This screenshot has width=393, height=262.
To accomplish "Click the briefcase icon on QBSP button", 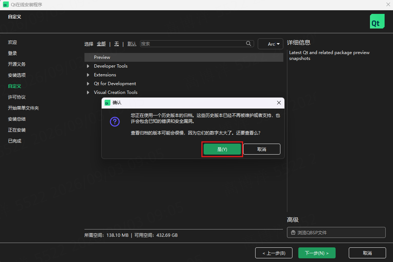I will coord(293,232).
